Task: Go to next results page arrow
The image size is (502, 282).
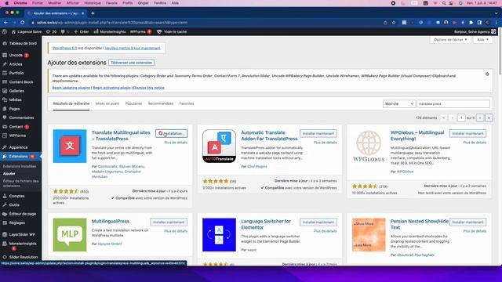Action: [480, 118]
